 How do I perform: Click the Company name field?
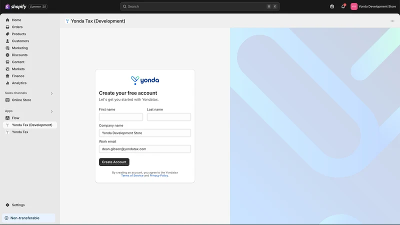(x=145, y=133)
